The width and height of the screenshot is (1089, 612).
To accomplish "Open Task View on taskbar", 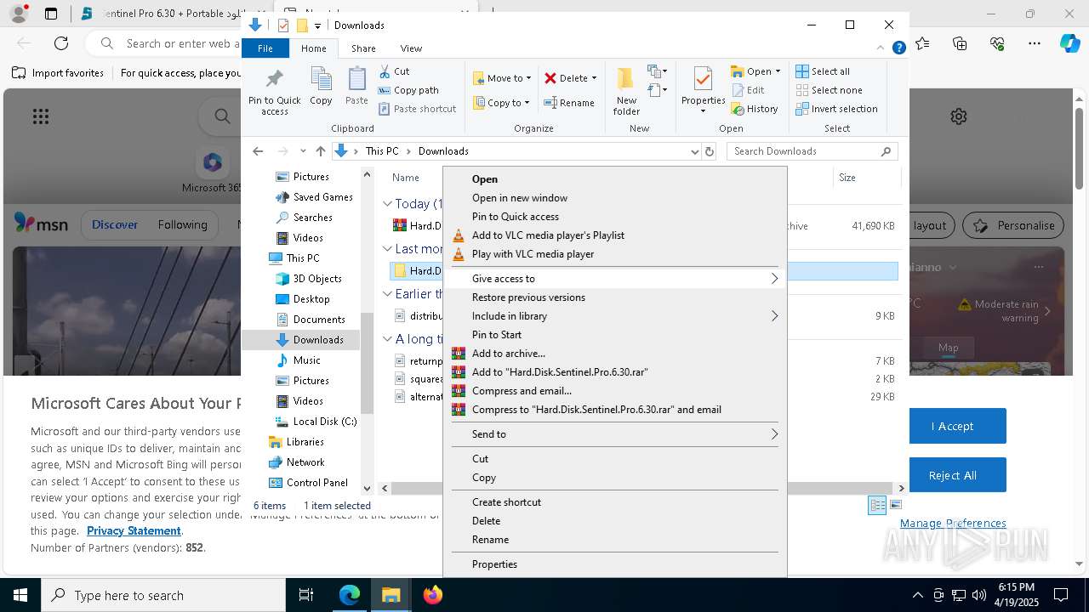I will [x=306, y=595].
